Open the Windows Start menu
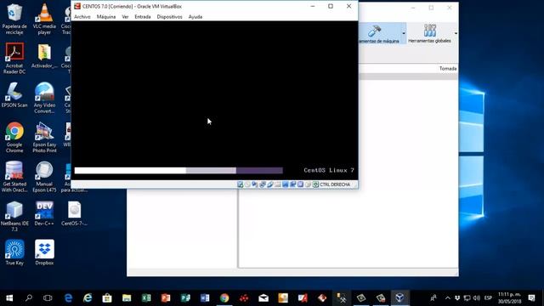Screen dimensions: 544x306 click(9, 297)
